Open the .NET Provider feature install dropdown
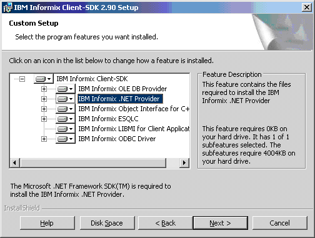315x238 pixels. coord(65,99)
